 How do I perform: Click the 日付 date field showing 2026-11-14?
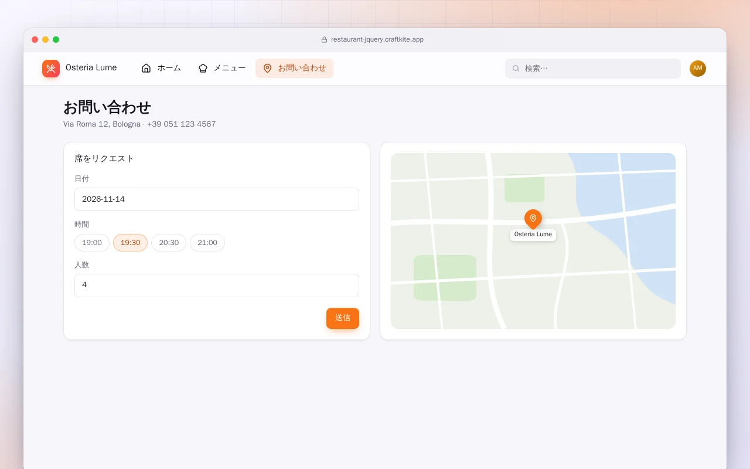[217, 199]
